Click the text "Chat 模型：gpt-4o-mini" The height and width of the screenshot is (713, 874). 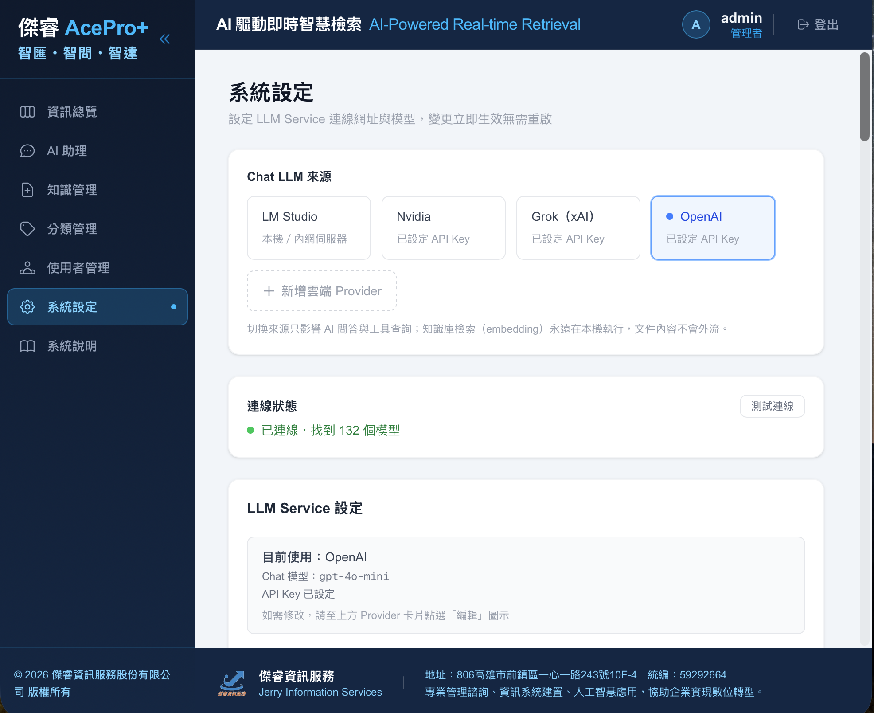coord(326,576)
